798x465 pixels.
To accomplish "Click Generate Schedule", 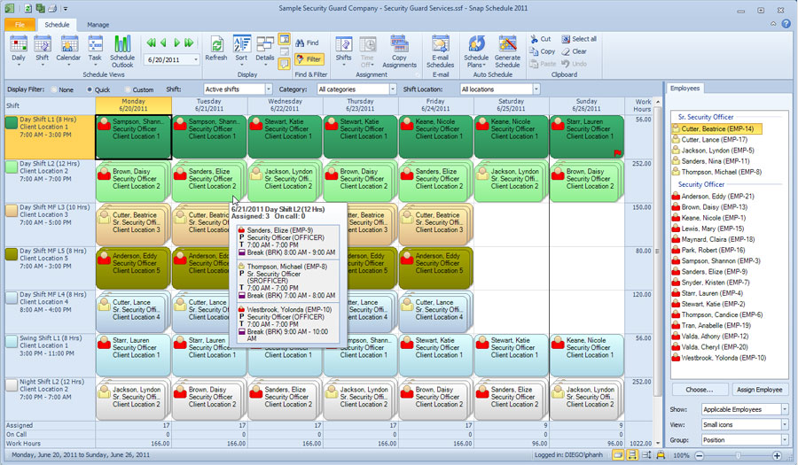I will click(x=507, y=50).
